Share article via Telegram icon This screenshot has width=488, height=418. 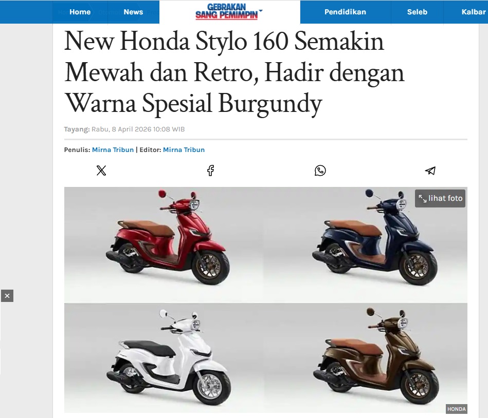430,170
